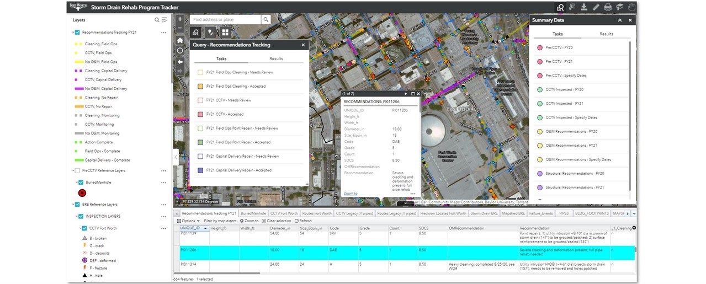Image resolution: width=706 pixels, height=284 pixels.
Task: Click the Zoom to link in popup
Action: [350, 194]
